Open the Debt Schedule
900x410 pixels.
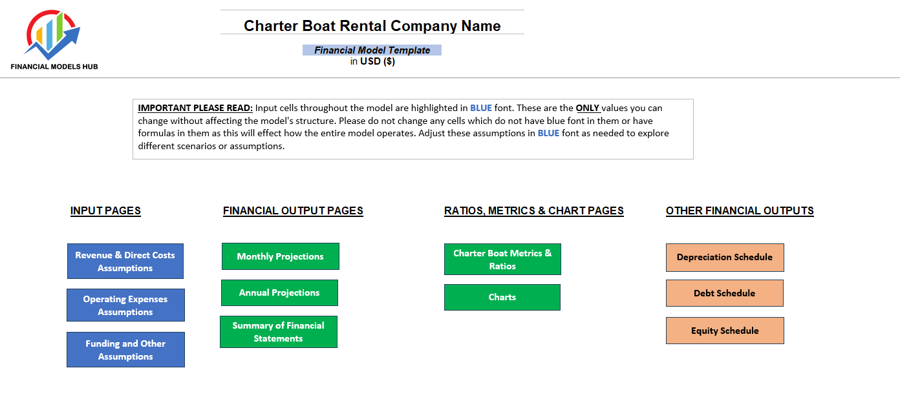[x=725, y=292]
